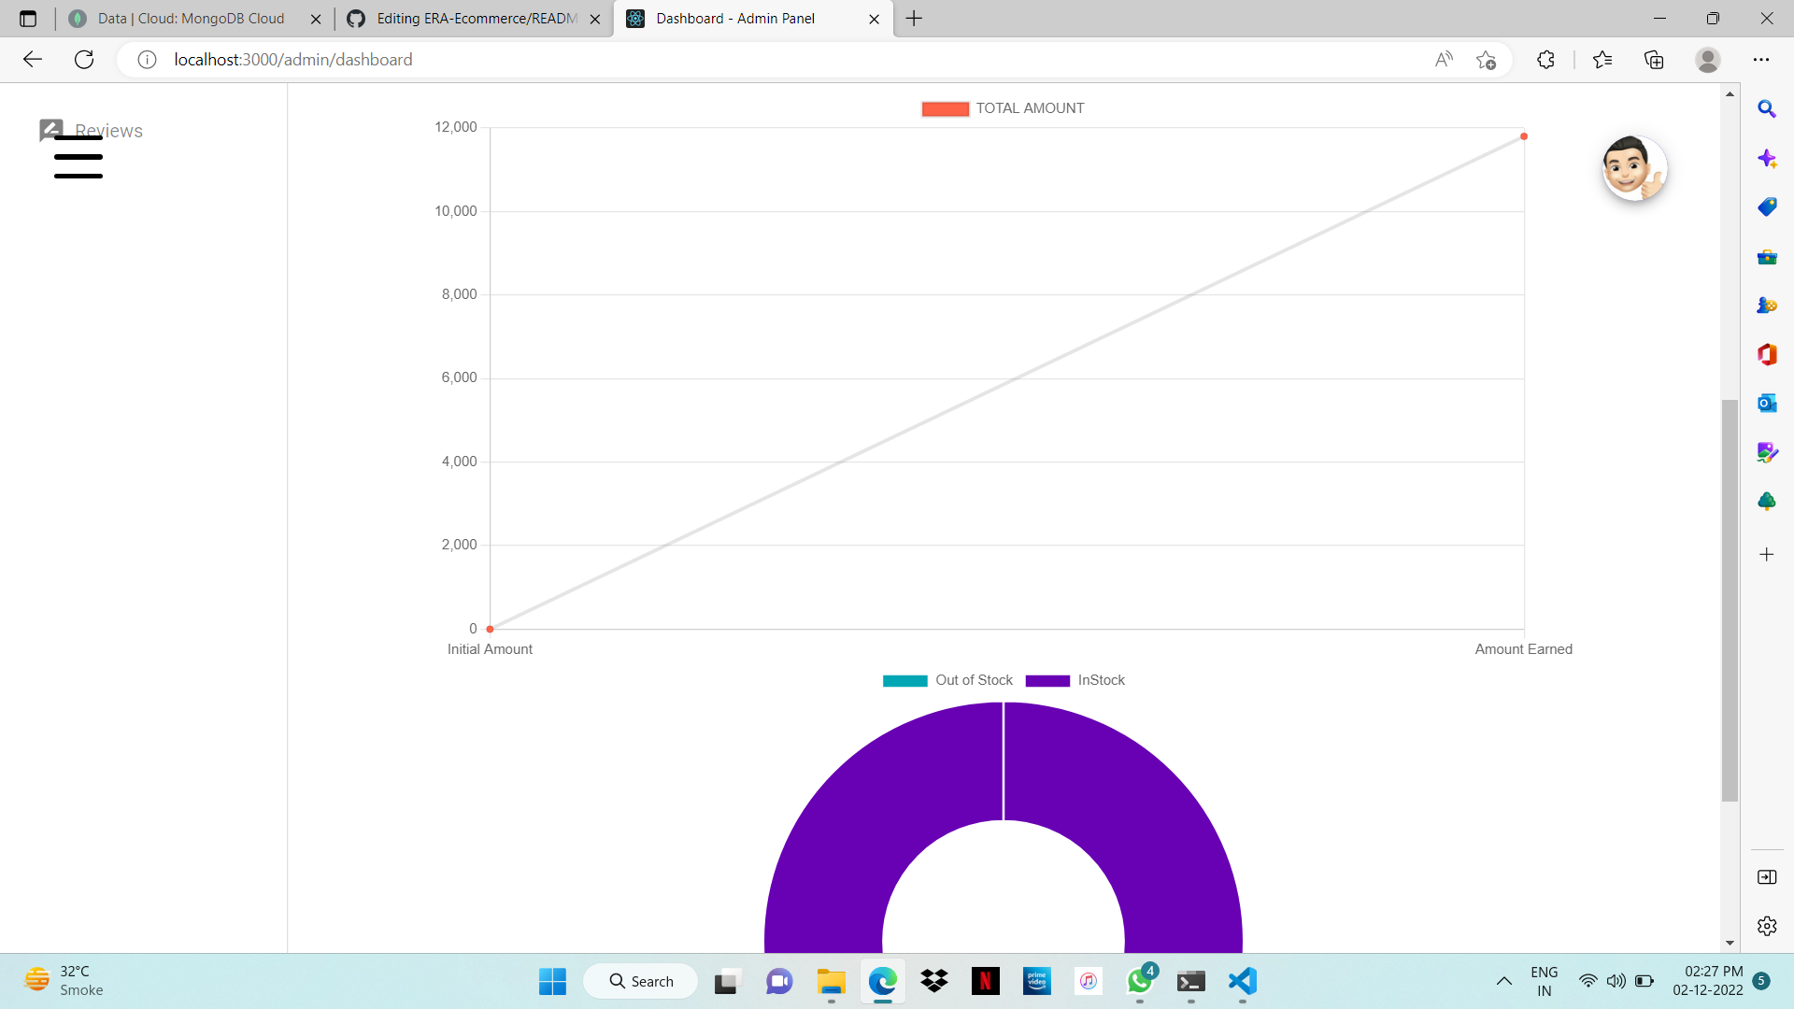The image size is (1794, 1009).
Task: Open Image Creator in the sidebar
Action: pyautogui.click(x=1767, y=452)
